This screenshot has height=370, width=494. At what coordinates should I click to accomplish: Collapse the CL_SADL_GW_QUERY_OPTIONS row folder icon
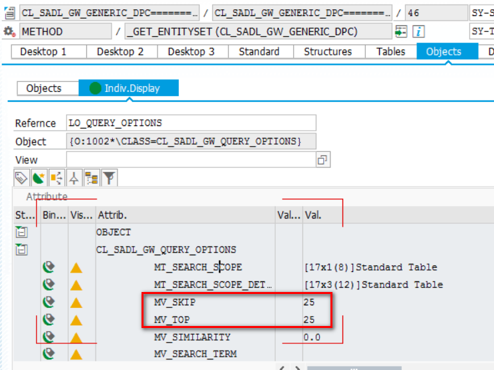point(21,249)
